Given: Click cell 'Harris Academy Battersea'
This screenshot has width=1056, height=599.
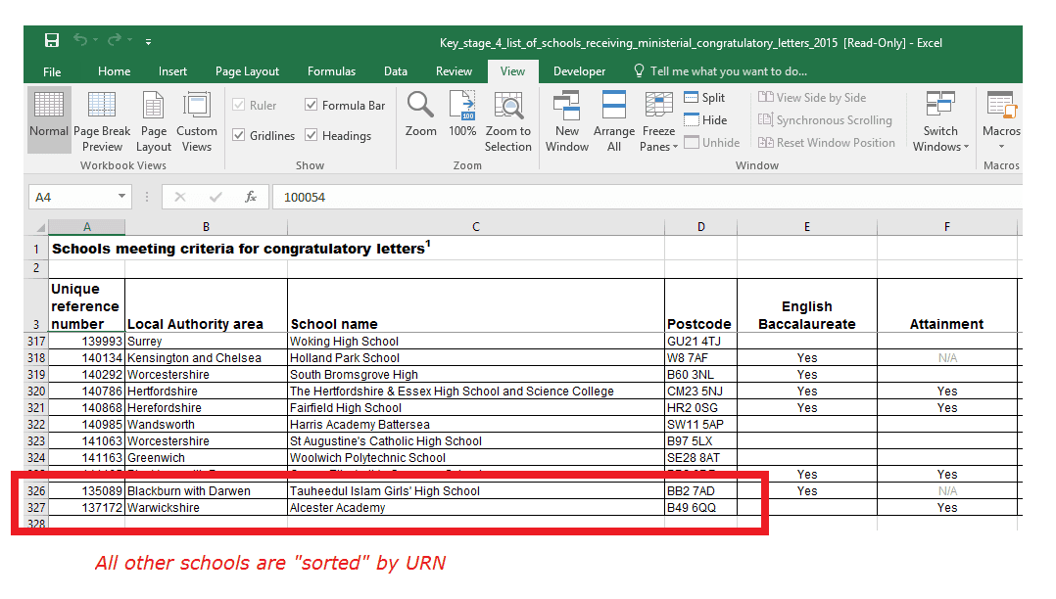Looking at the screenshot, I should tap(475, 425).
